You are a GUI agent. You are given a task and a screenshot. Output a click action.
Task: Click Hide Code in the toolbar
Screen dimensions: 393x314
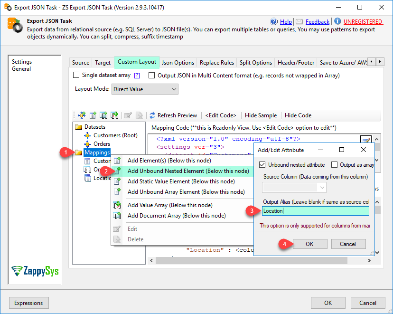pyautogui.click(x=298, y=115)
